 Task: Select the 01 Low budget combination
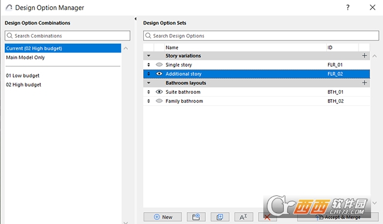tap(63, 75)
